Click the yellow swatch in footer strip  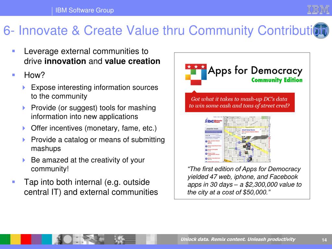pos(16,239)
